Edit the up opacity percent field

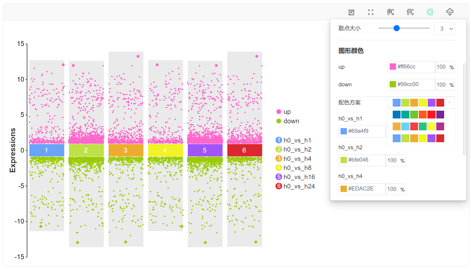tap(445, 67)
